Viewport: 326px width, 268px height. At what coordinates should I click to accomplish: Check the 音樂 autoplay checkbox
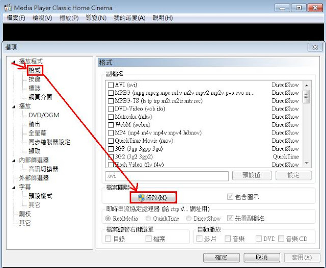[x=228, y=238]
